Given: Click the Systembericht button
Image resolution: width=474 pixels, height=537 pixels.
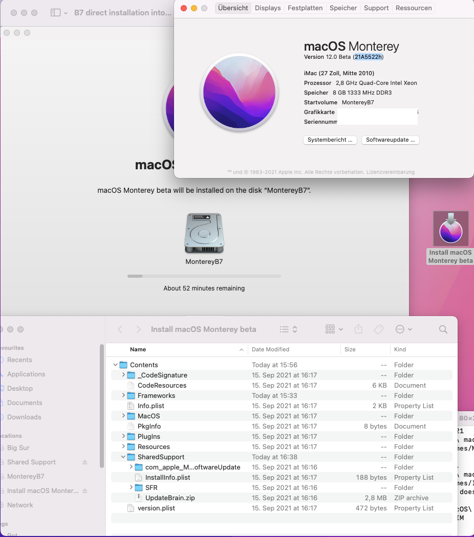Looking at the screenshot, I should pyautogui.click(x=330, y=140).
